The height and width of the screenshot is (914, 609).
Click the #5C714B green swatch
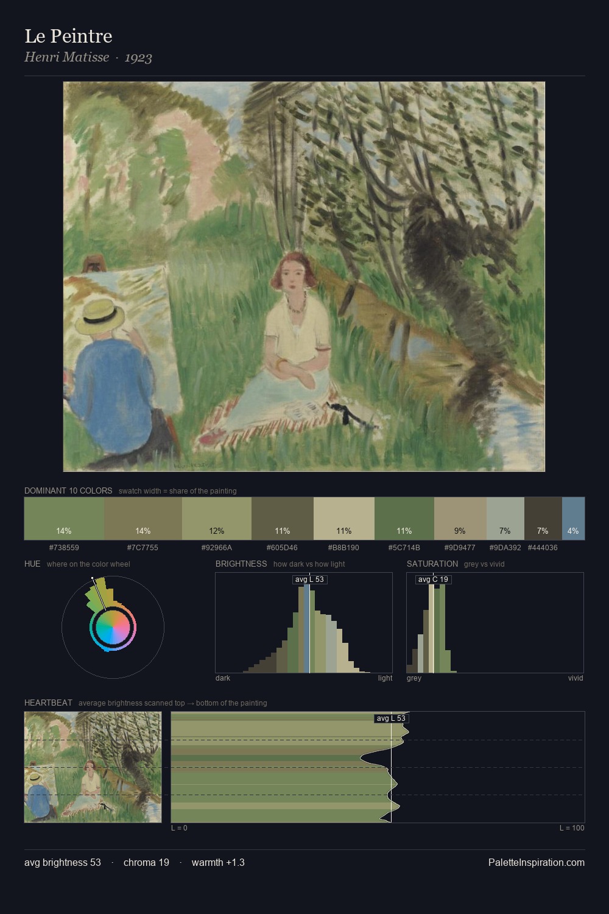pyautogui.click(x=404, y=519)
